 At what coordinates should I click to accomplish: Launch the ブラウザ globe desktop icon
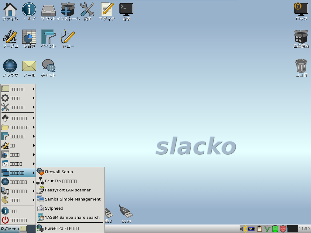click(10, 68)
